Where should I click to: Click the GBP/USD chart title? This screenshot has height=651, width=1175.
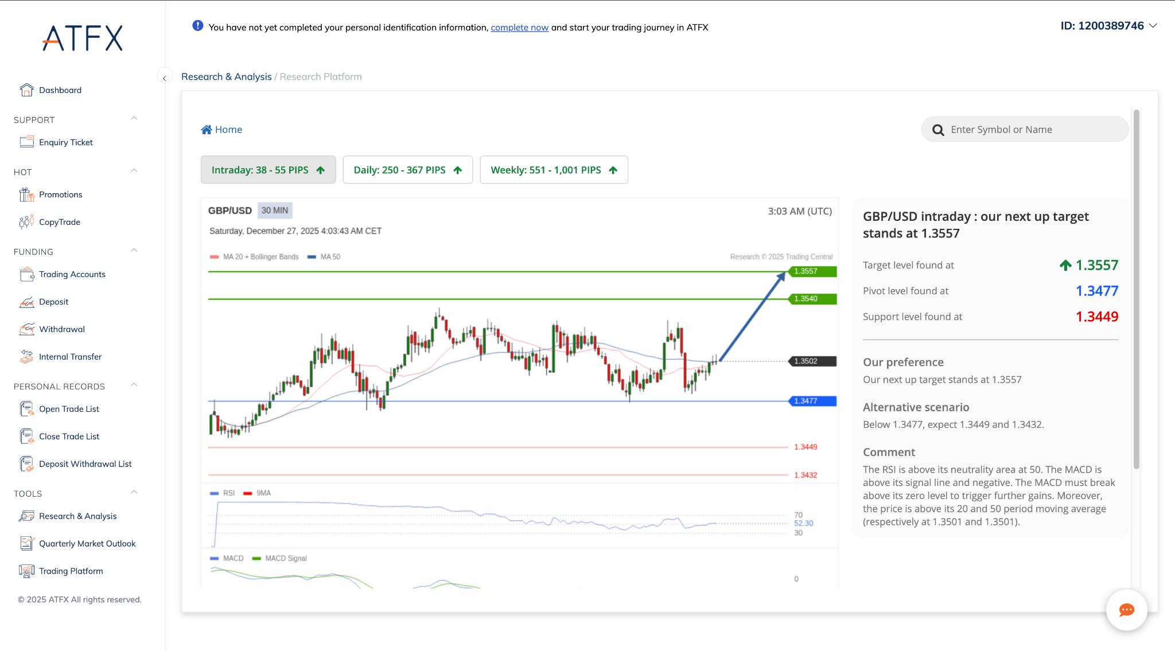[230, 210]
